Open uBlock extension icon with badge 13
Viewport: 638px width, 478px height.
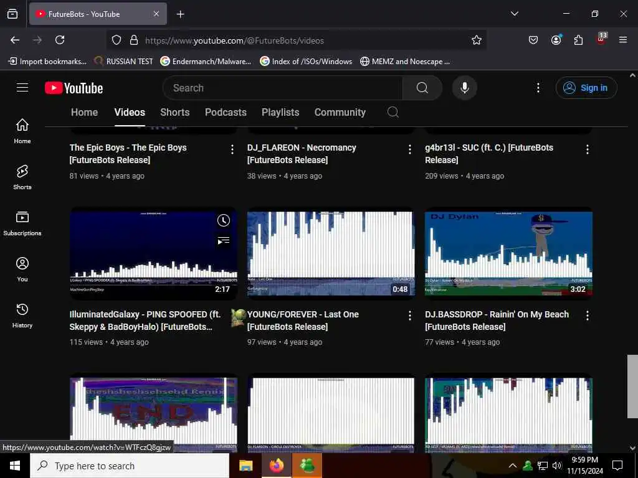(x=601, y=39)
